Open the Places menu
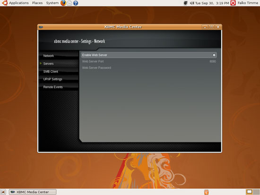 pyautogui.click(x=37, y=3)
